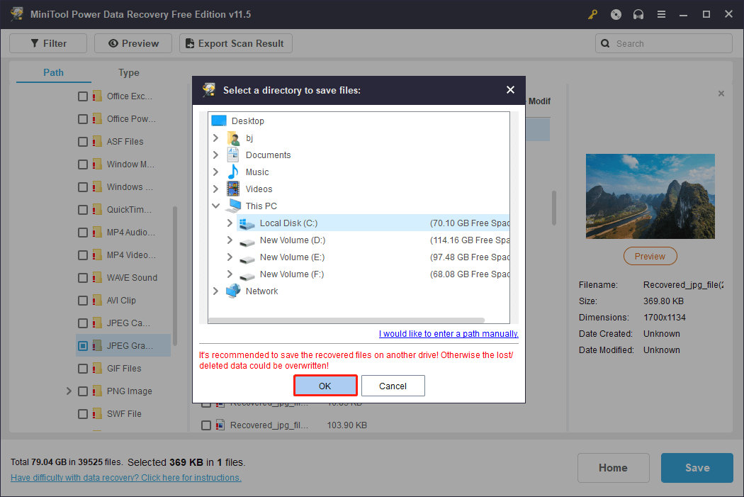Click the file type tree vertical scrollbar
The height and width of the screenshot is (497, 744).
[x=174, y=275]
